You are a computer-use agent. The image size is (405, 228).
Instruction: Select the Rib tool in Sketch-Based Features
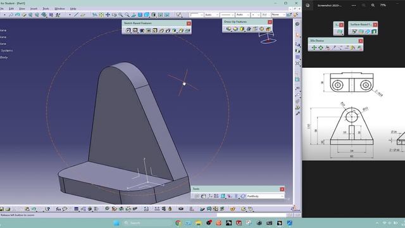point(161,30)
